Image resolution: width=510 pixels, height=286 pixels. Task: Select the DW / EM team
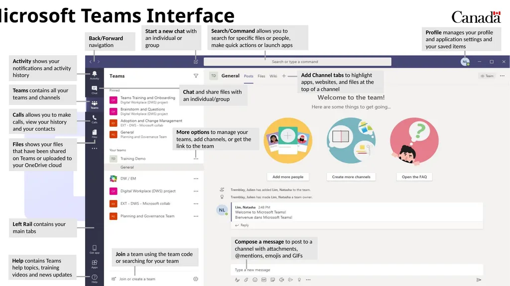154,179
